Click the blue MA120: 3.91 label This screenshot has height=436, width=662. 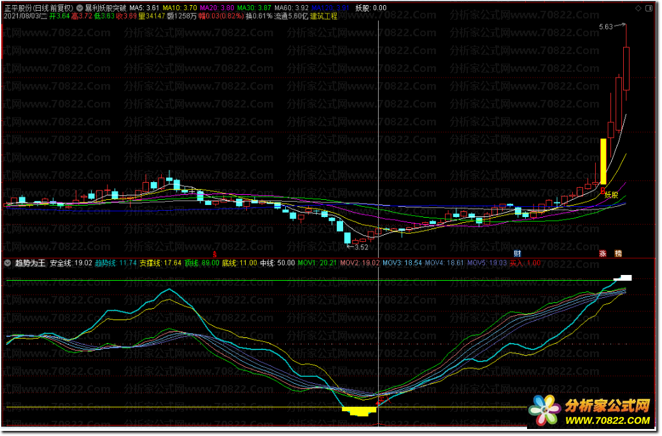pyautogui.click(x=330, y=8)
